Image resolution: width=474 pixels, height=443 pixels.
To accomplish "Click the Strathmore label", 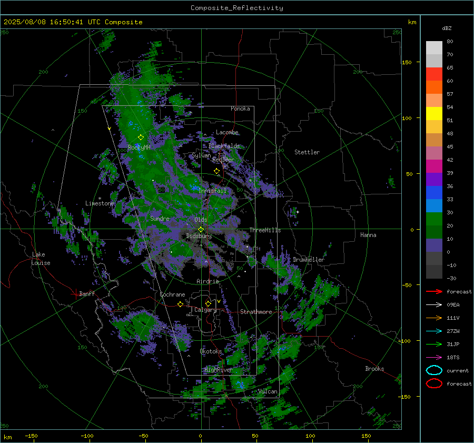I will point(256,312).
